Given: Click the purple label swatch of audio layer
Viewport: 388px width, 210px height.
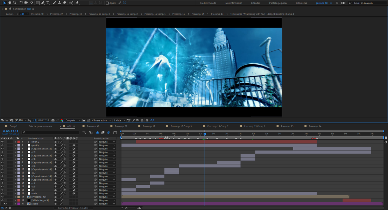Looking at the screenshot, I should [19, 204].
